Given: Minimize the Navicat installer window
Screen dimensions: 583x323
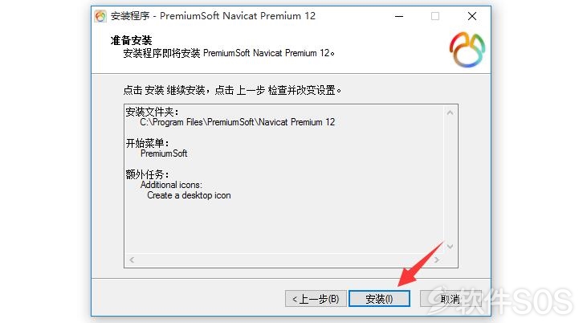Looking at the screenshot, I should (x=399, y=16).
